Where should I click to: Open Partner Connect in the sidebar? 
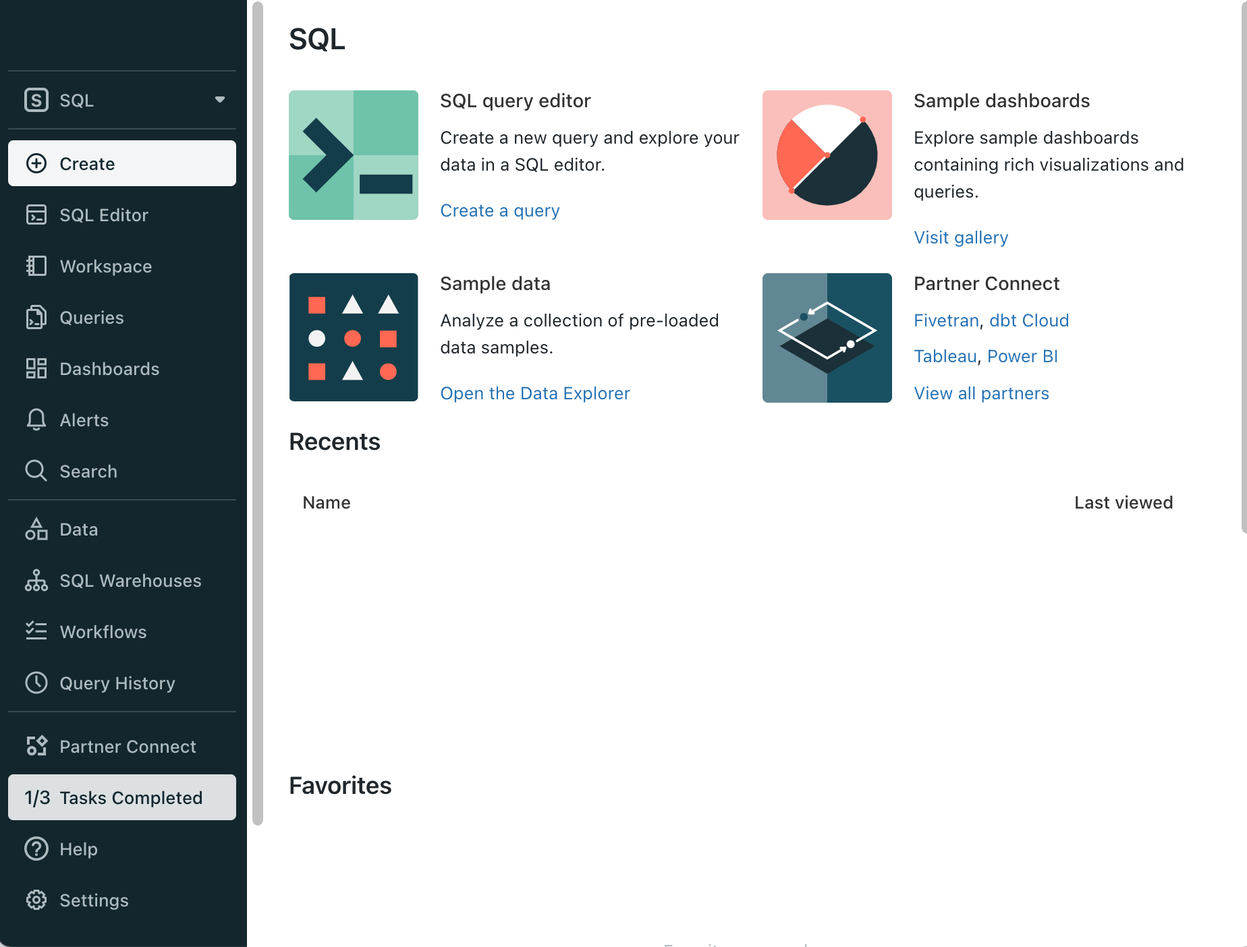[127, 746]
